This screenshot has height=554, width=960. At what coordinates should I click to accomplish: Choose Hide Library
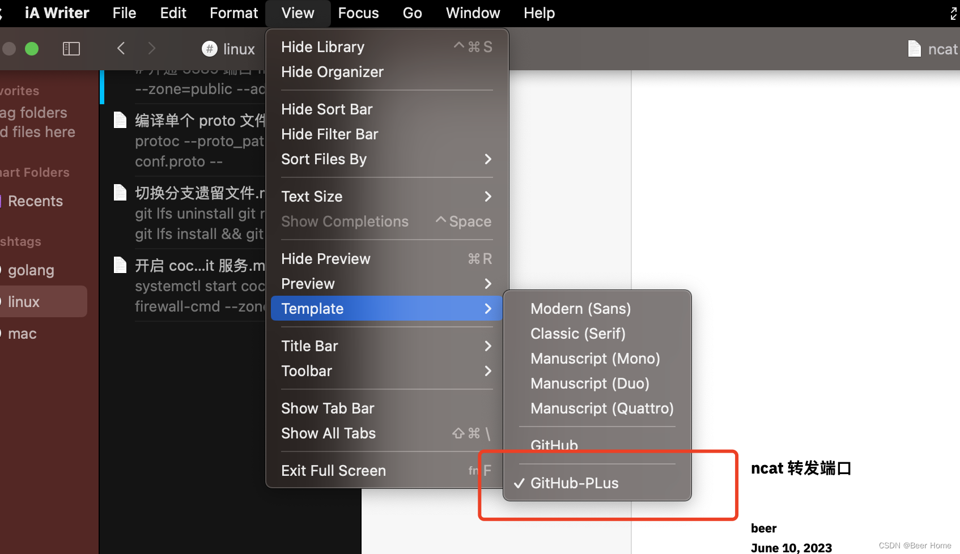pyautogui.click(x=387, y=47)
